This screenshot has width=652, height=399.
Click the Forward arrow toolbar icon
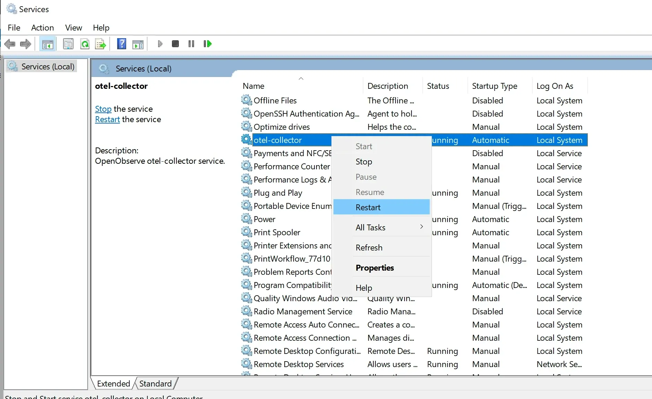(26, 44)
